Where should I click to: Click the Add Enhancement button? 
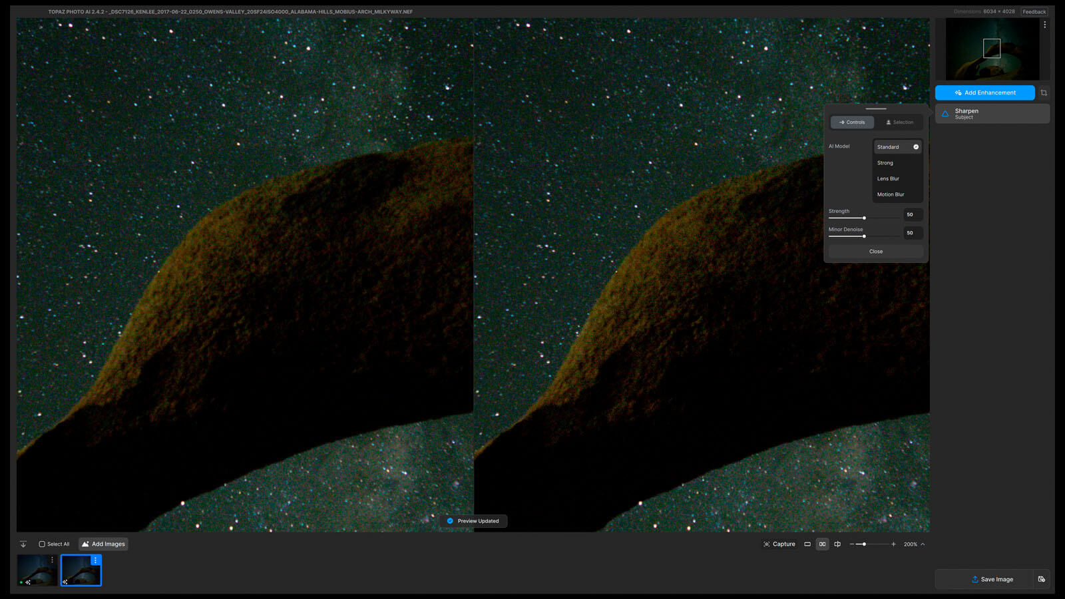click(984, 93)
